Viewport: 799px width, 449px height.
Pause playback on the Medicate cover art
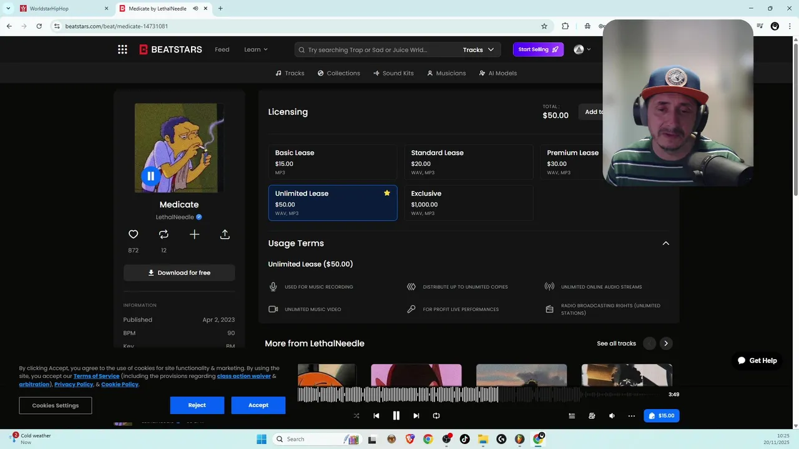150,176
